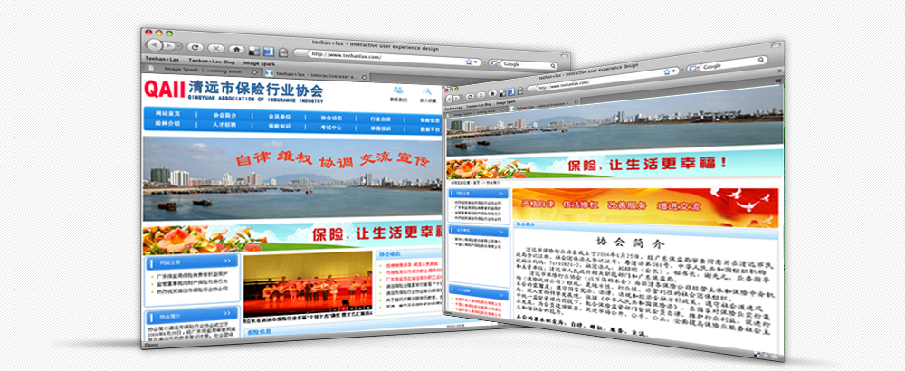Go back in the left browser window
The width and height of the screenshot is (905, 371).
click(x=155, y=45)
